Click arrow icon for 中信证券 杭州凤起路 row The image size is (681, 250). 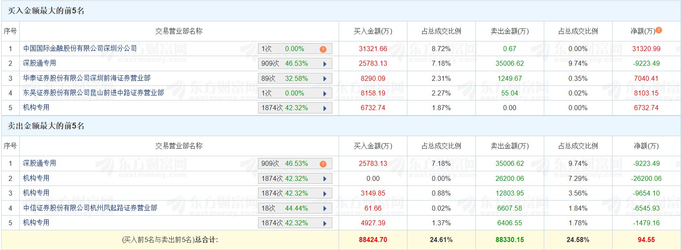(x=325, y=209)
